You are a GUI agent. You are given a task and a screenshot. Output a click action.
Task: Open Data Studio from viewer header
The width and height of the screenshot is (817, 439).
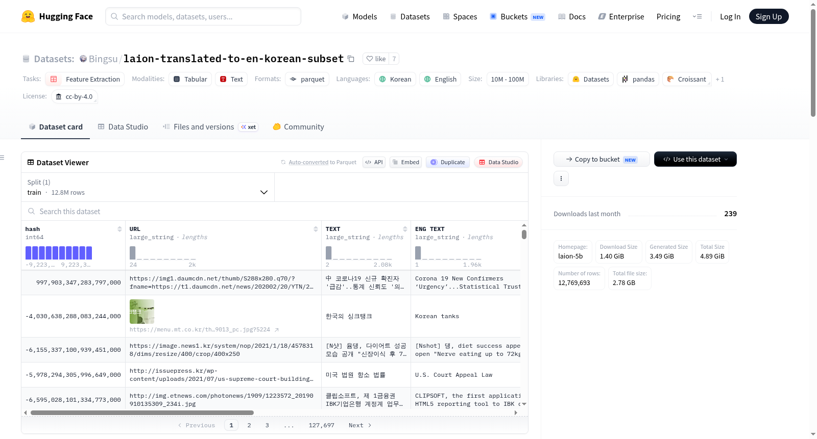[498, 162]
